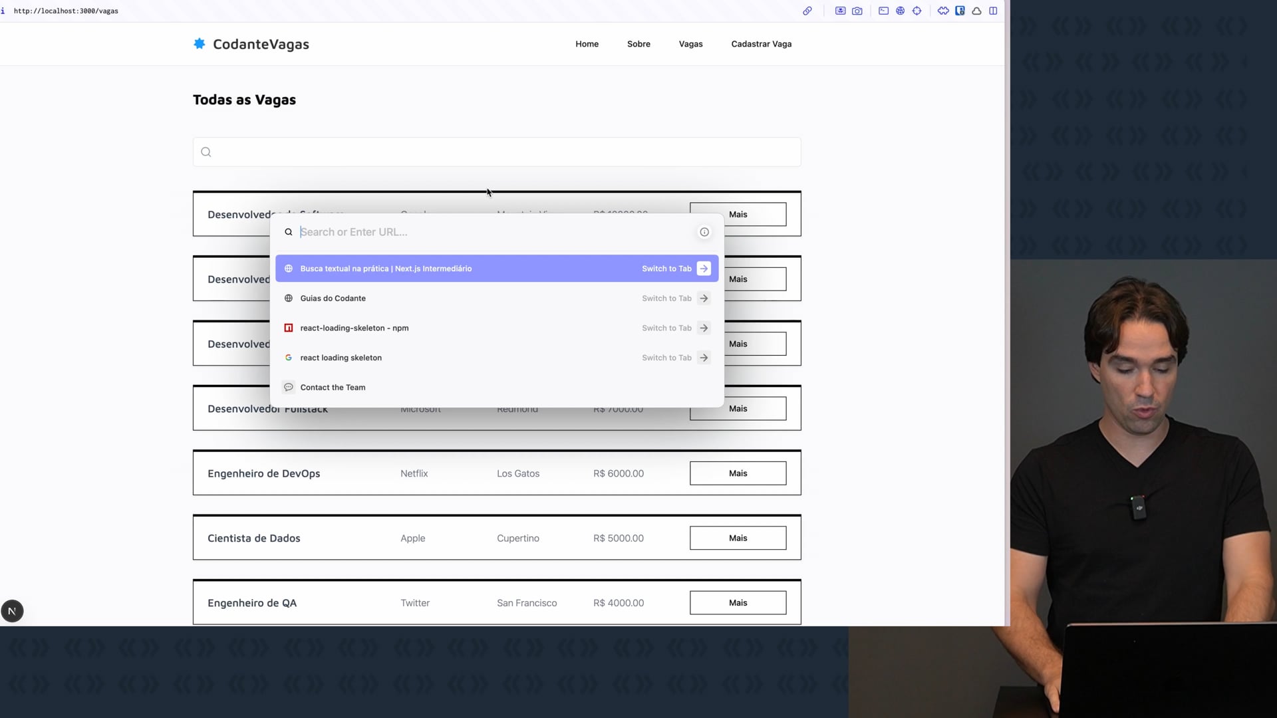Click Mais for Engenheiro de DevOps
The height and width of the screenshot is (718, 1277).
[x=738, y=473]
